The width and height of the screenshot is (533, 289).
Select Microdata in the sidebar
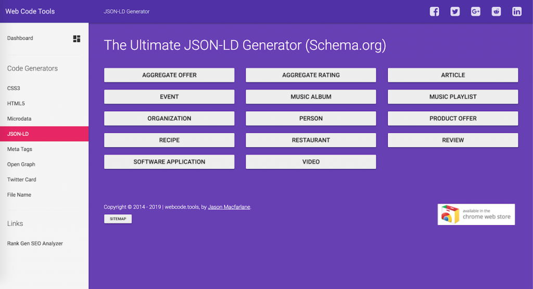(19, 119)
